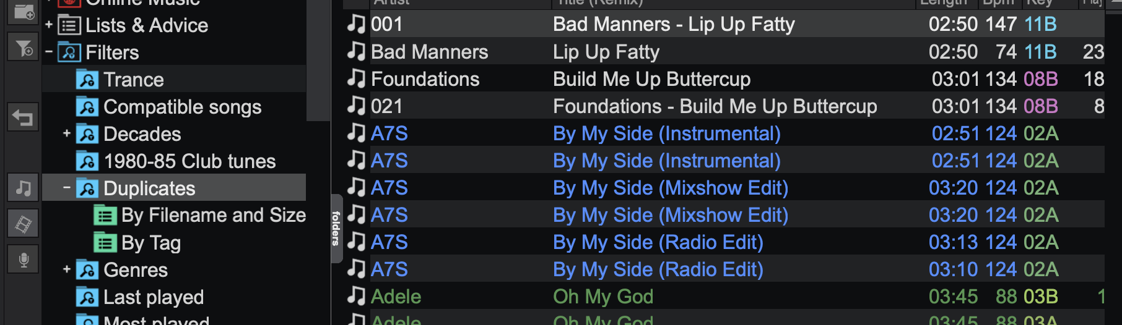
Task: Click the Lists & Advice icon
Action: coord(69,25)
